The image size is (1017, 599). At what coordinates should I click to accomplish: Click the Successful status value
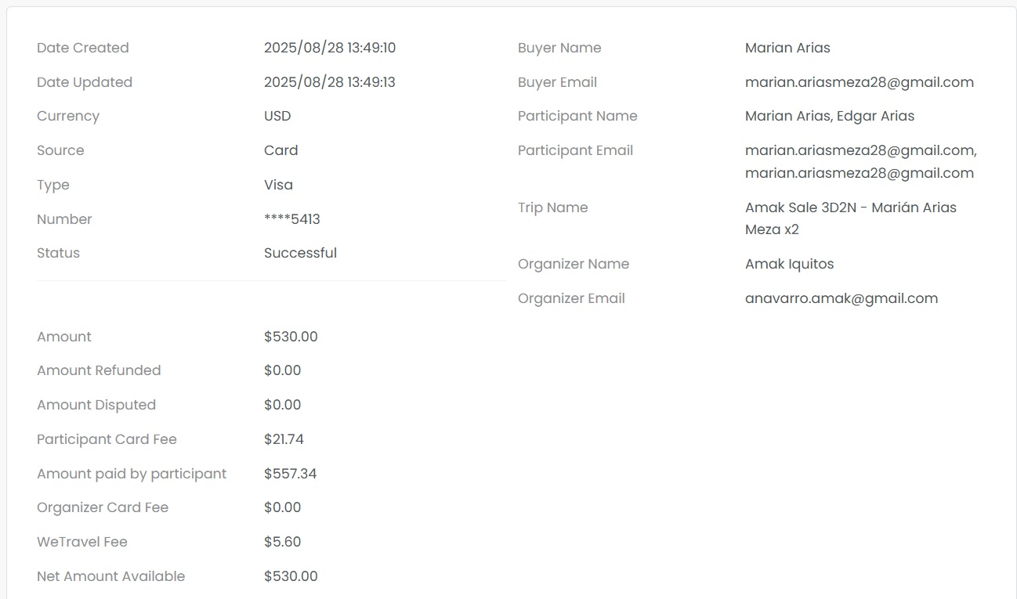click(300, 253)
